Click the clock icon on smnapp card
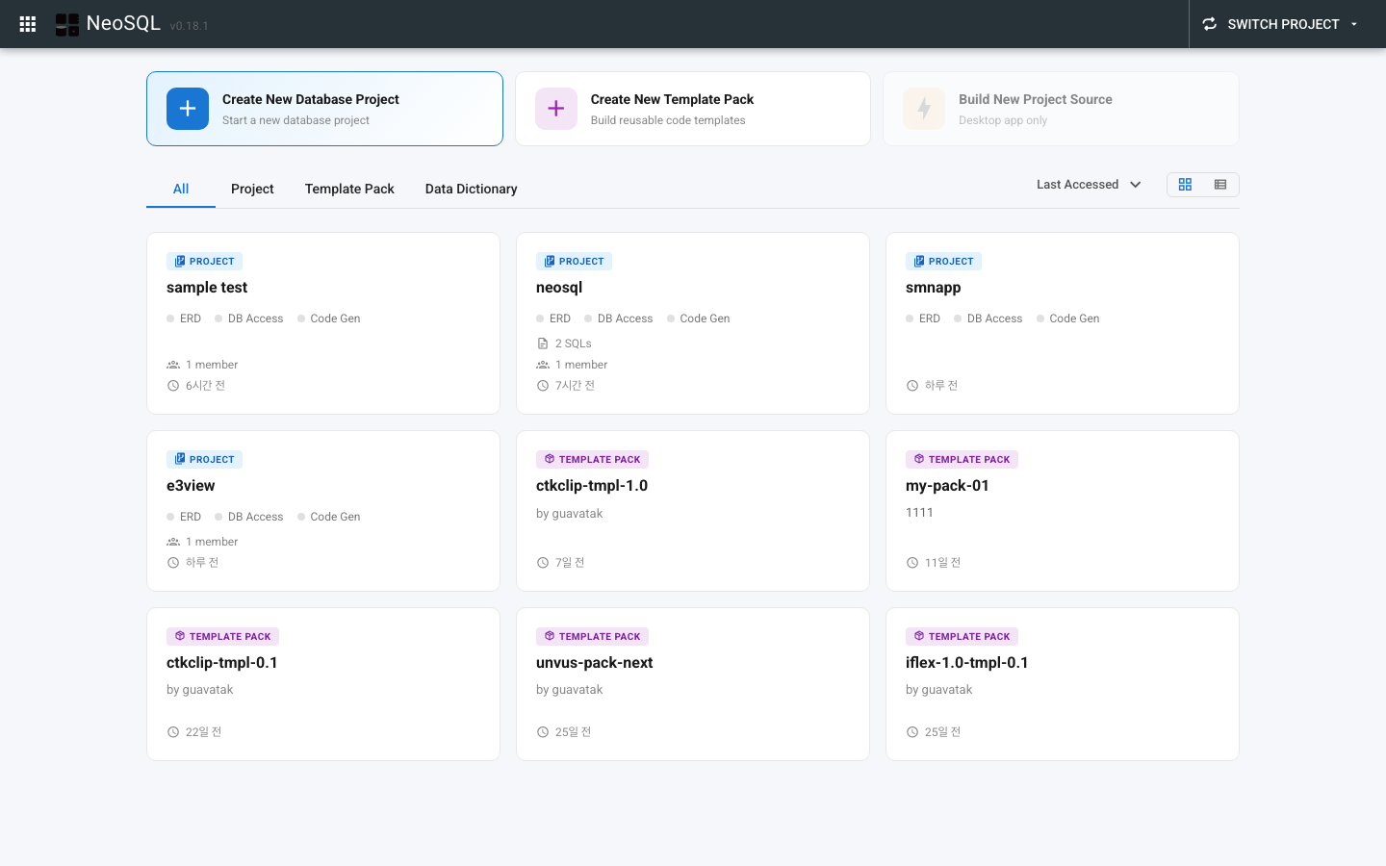The height and width of the screenshot is (866, 1386). 911,385
